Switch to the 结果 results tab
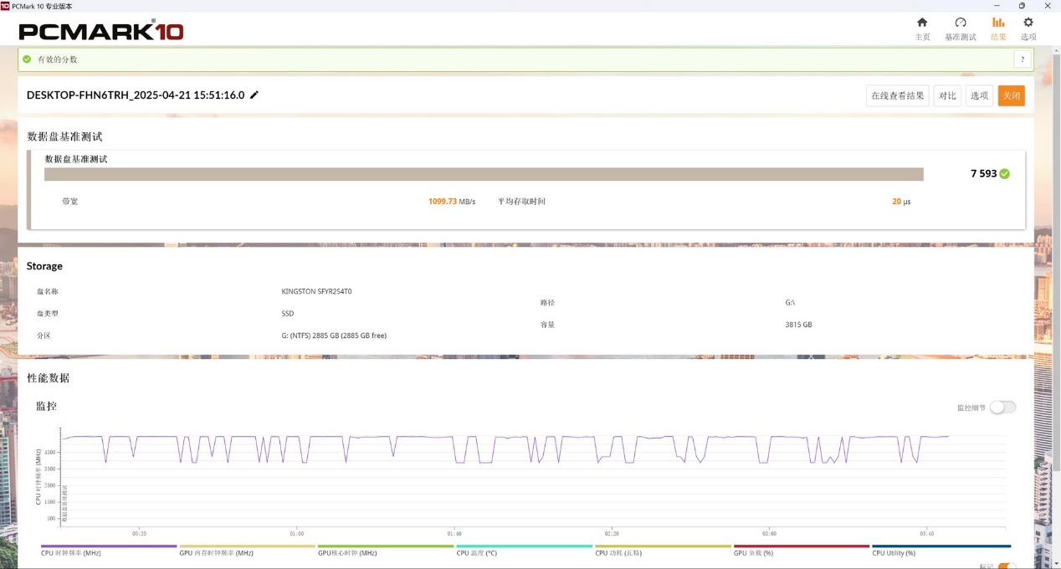This screenshot has width=1061, height=569. 998,29
